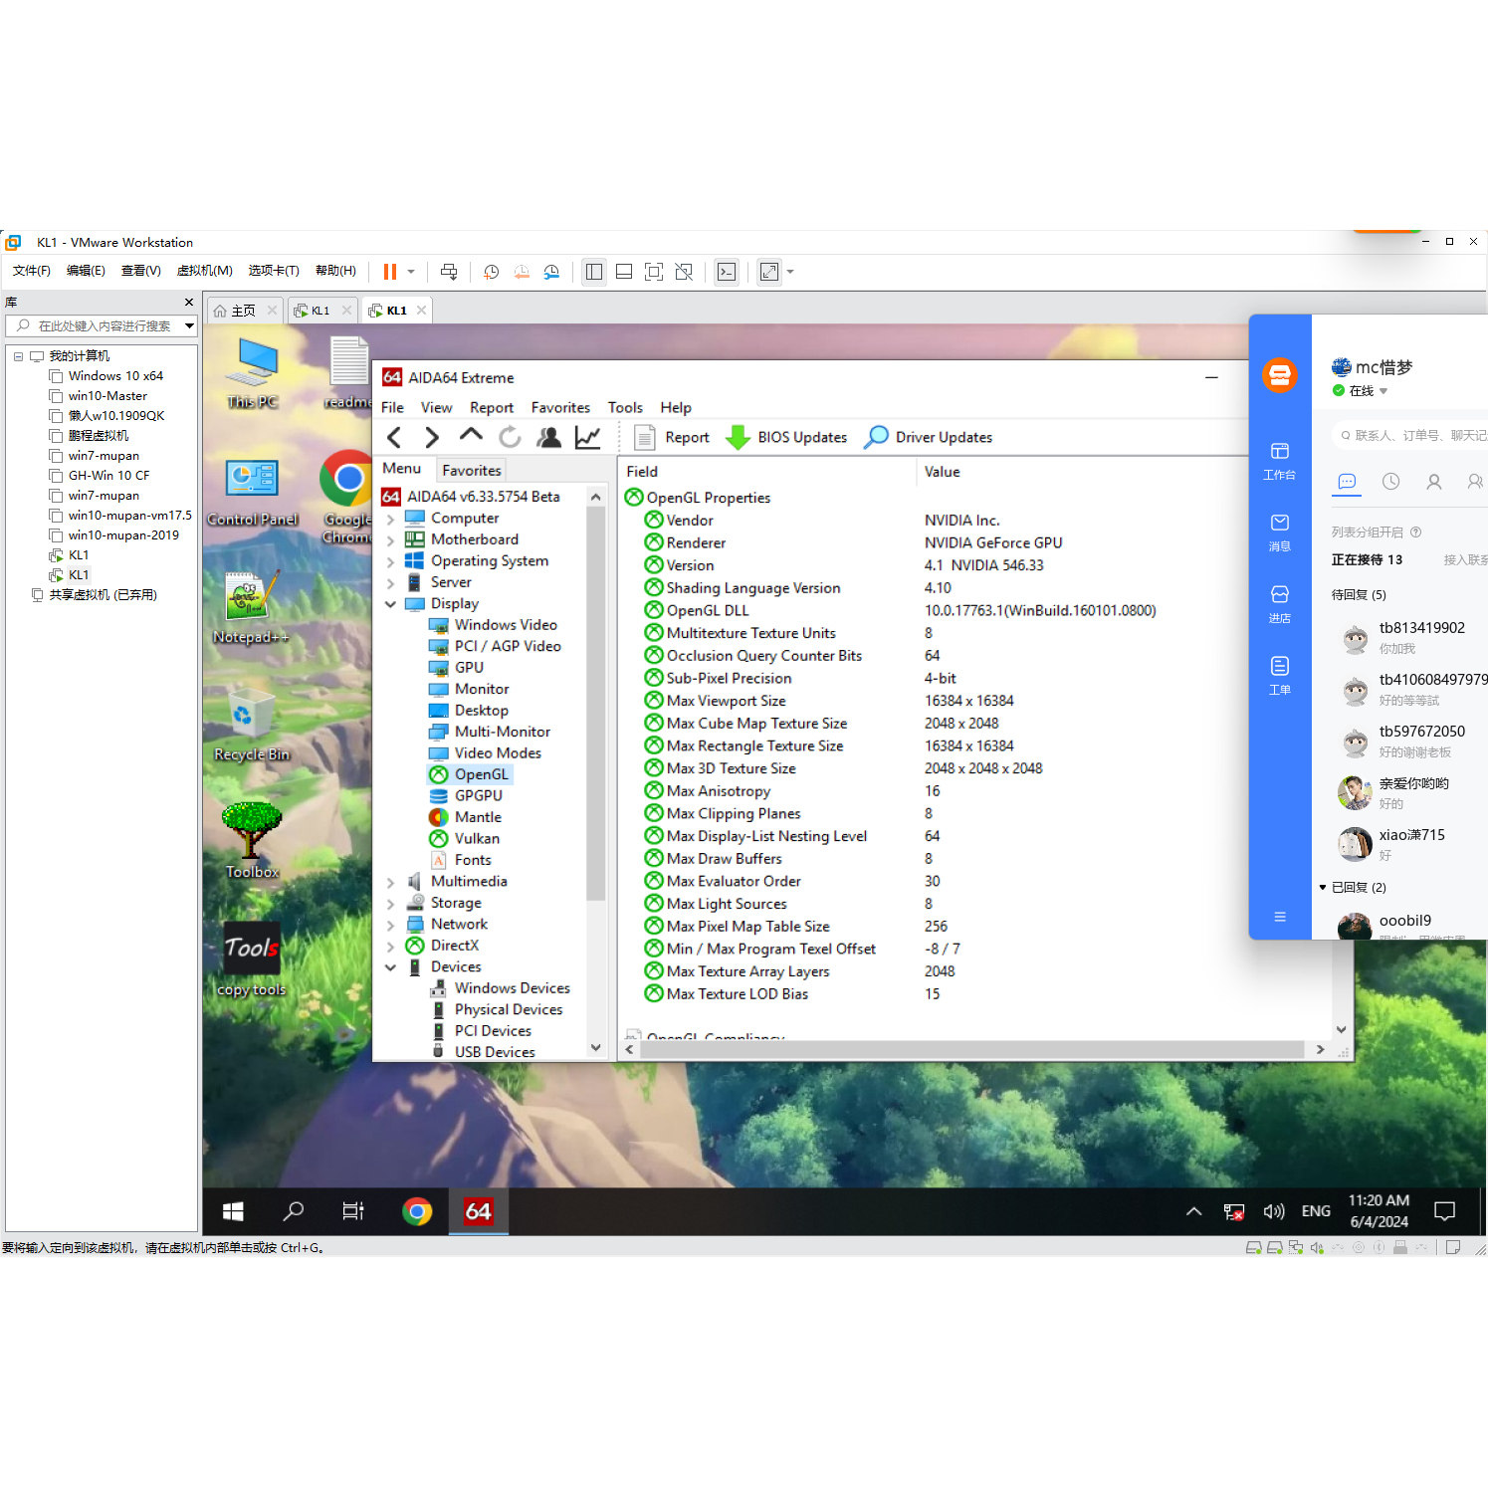Open the VMware 虚拟机(M) menu

coord(204,271)
